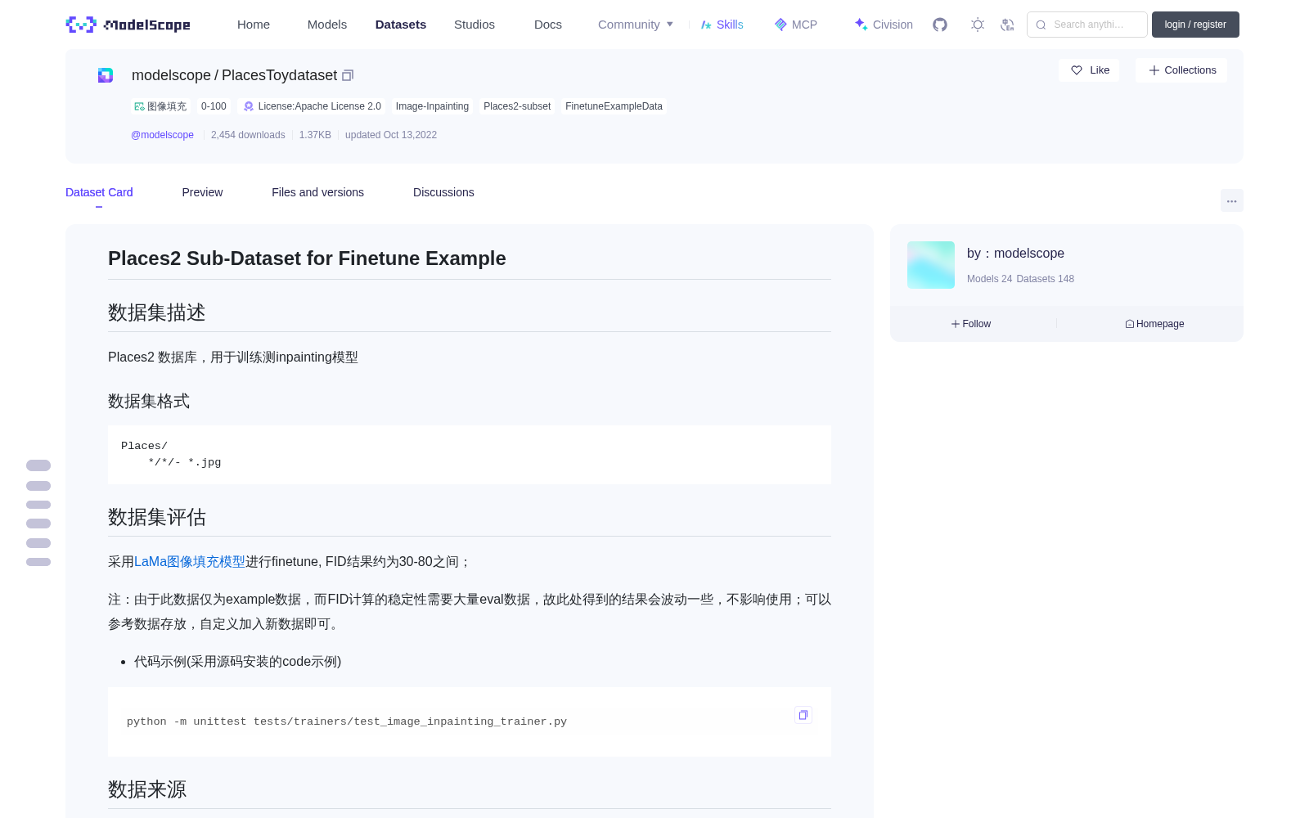Screen dimensions: 1309x818
Task: Click the Places2-subset tag
Action: pos(517,106)
